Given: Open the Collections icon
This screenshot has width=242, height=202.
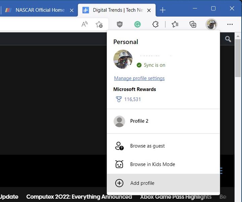Looking at the screenshot, I should click(193, 25).
